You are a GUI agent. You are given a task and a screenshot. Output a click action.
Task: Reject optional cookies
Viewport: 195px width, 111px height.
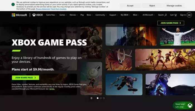pyautogui.click(x=152, y=6)
